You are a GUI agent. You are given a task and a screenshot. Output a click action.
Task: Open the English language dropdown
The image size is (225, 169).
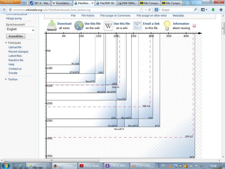(x=20, y=30)
